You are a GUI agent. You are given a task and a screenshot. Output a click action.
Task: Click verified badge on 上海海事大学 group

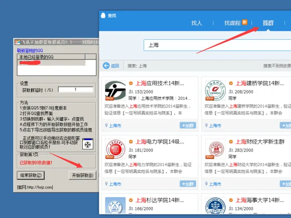coord(231,200)
